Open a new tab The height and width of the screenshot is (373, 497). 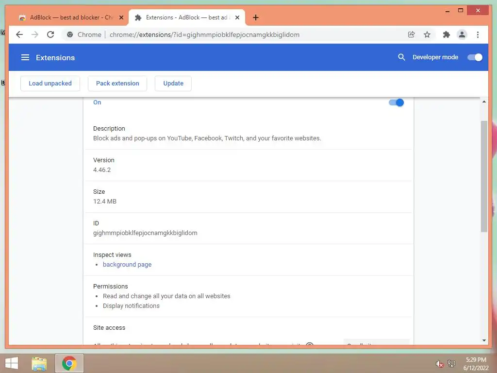tap(256, 17)
